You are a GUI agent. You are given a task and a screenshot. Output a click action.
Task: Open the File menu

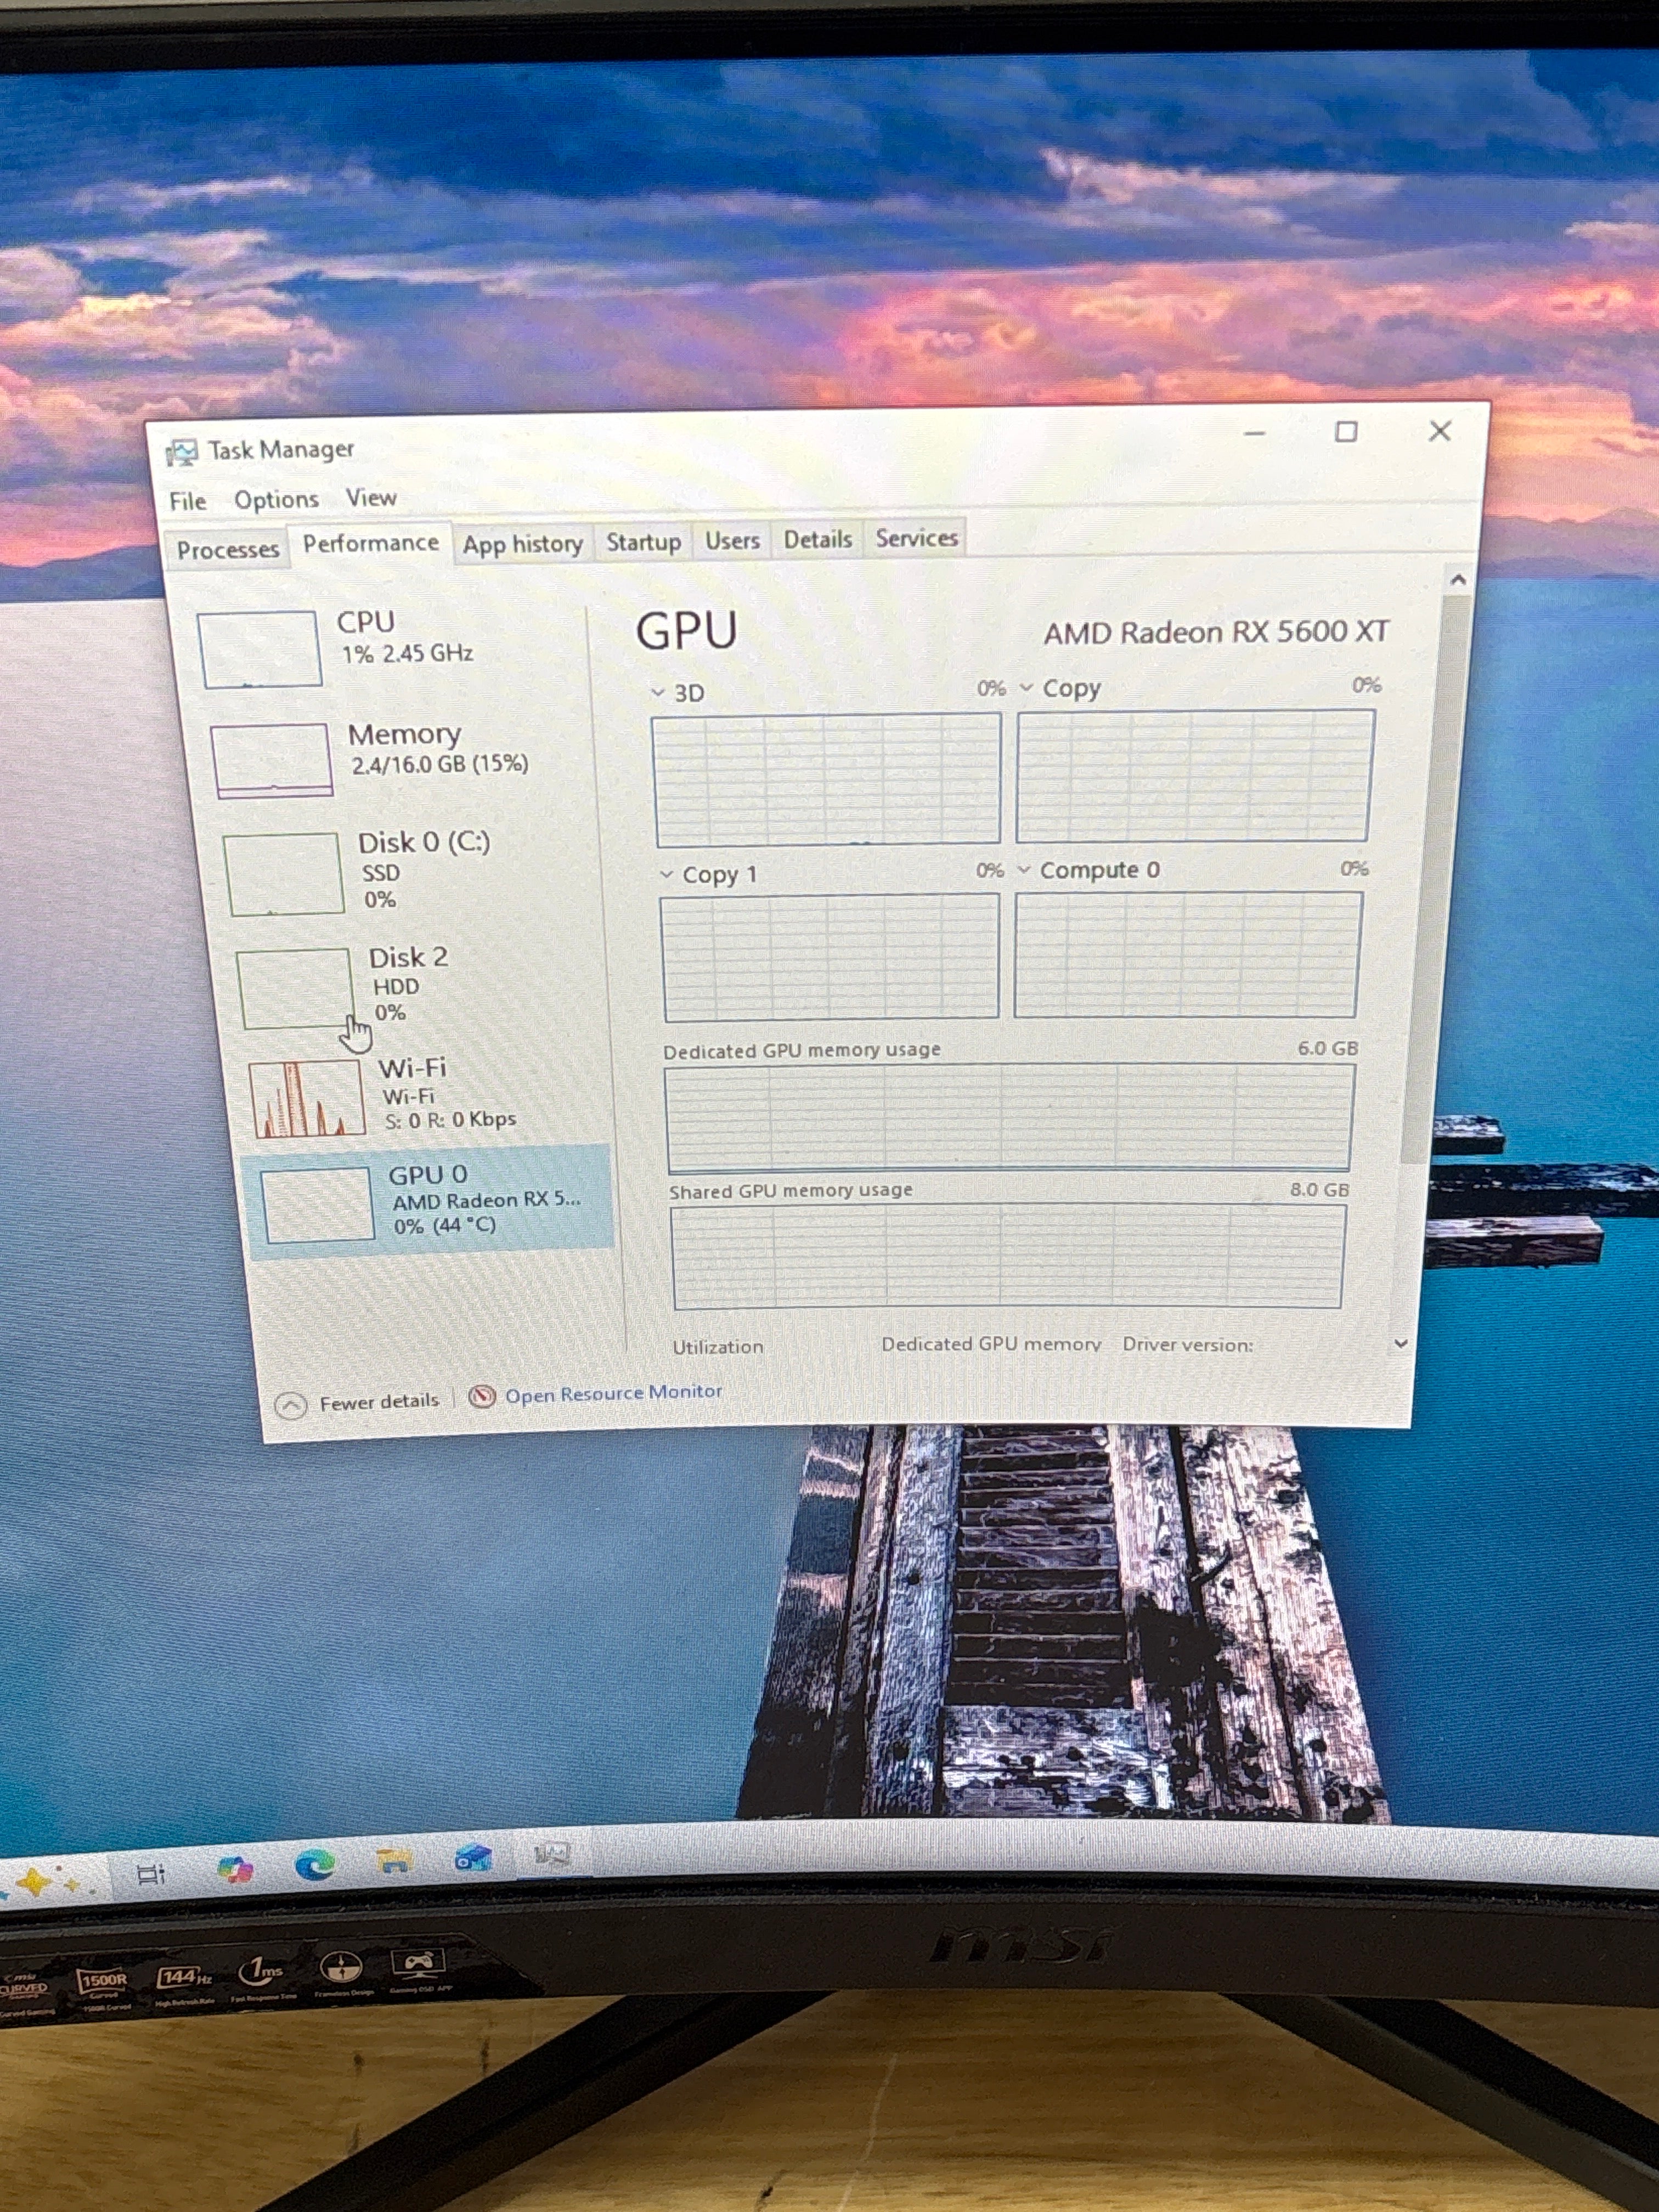[188, 501]
